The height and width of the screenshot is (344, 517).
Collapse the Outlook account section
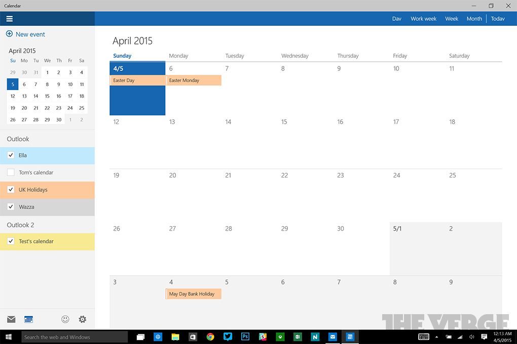click(x=18, y=139)
